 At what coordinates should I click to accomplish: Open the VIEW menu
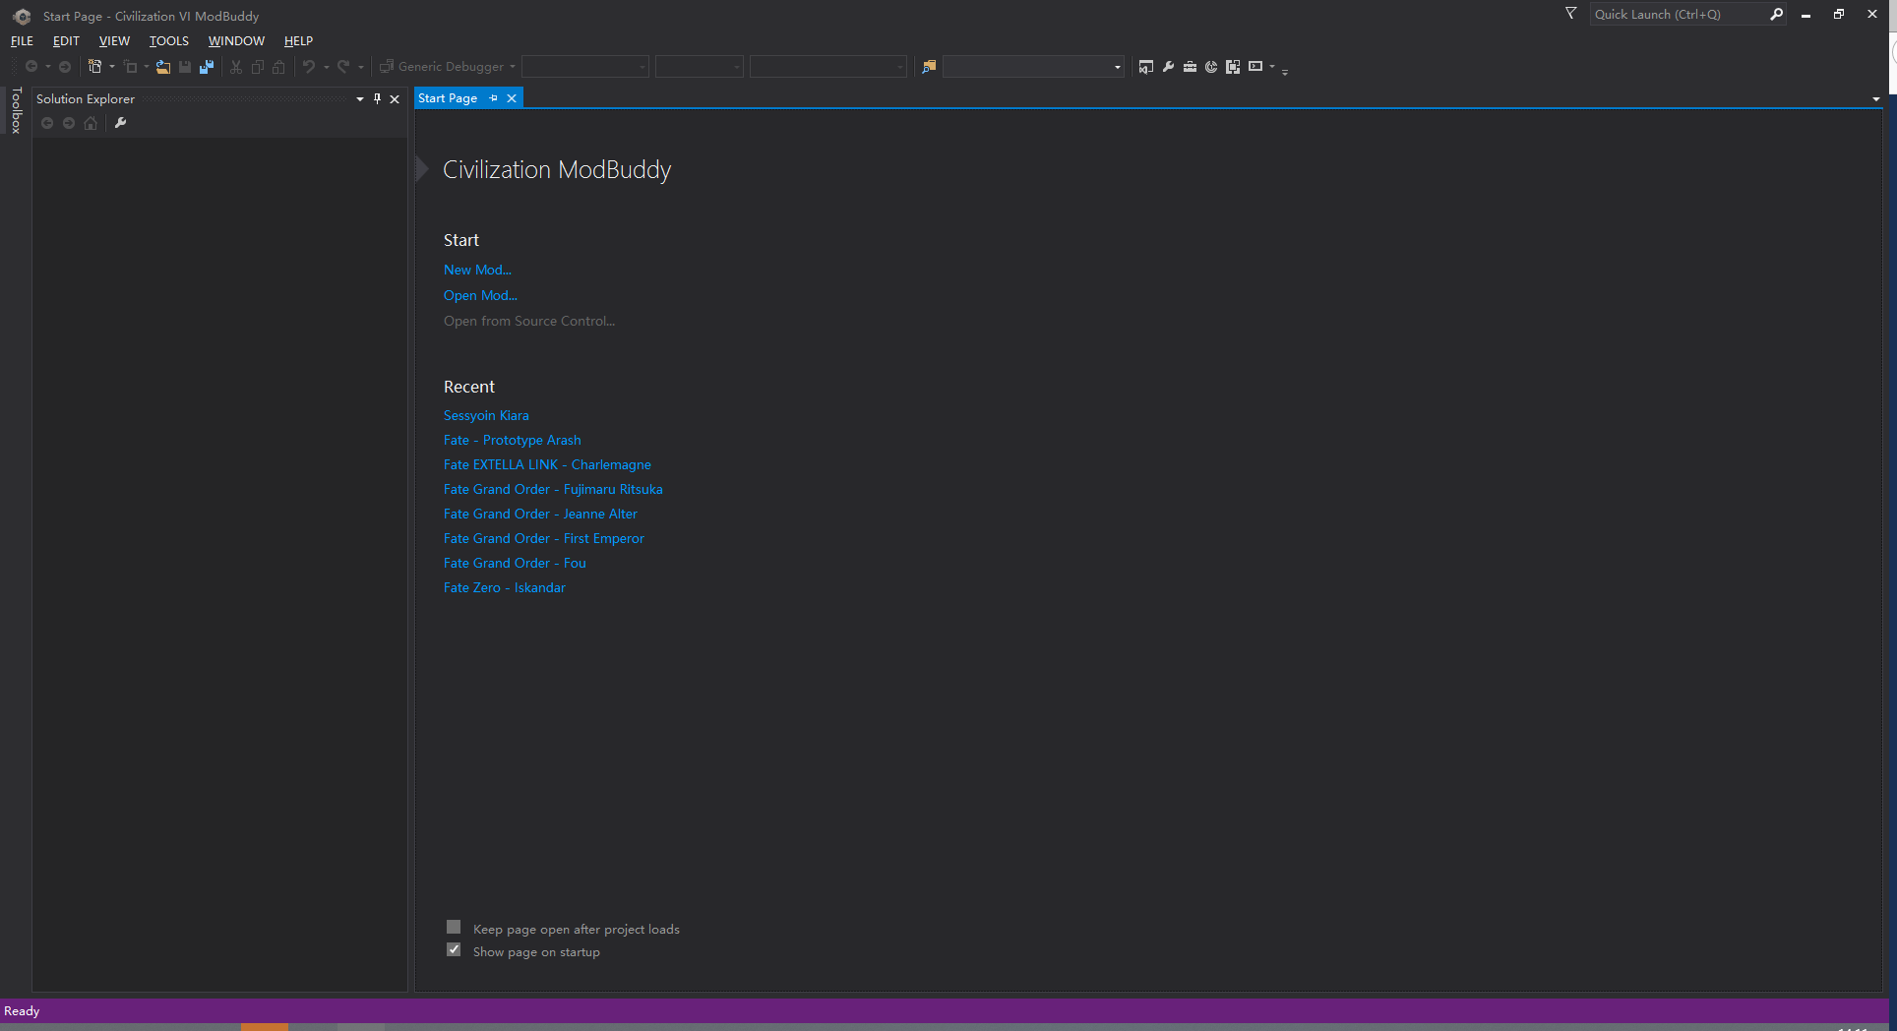(114, 40)
